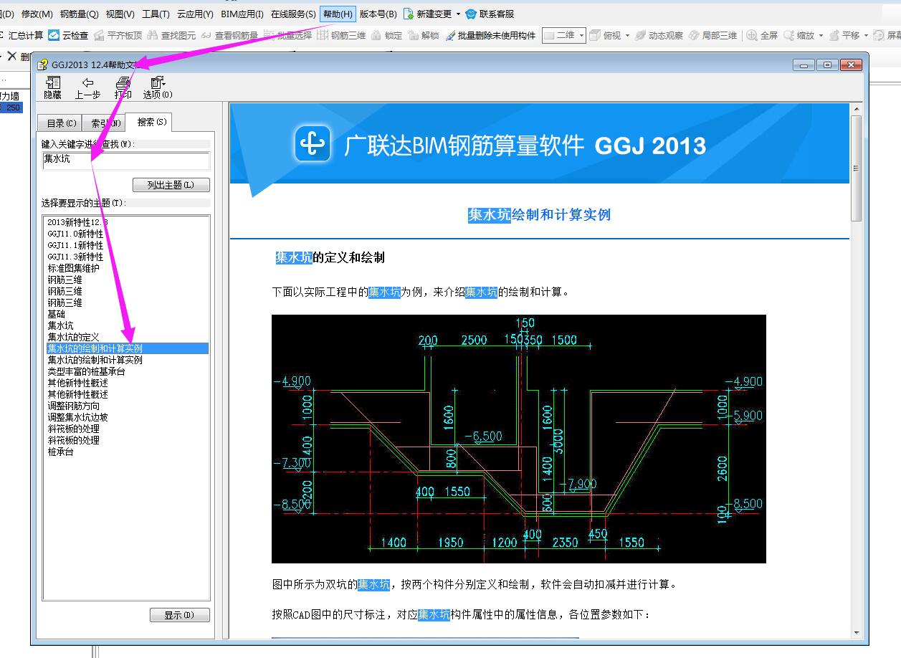Click the 局部三维 toolbar icon
The width and height of the screenshot is (901, 658).
pyautogui.click(x=693, y=35)
